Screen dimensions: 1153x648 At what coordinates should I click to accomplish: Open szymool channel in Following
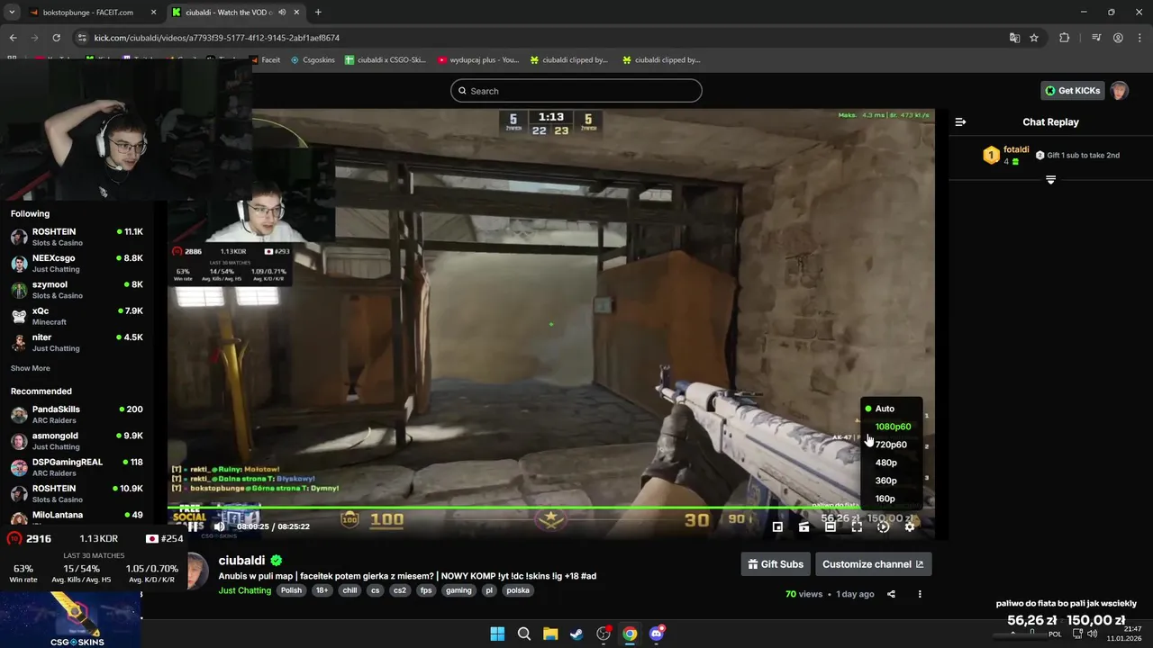77,289
